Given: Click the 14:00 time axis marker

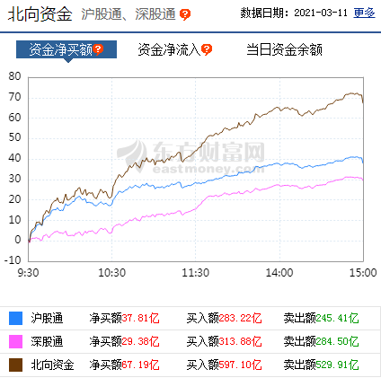Looking at the screenshot, I should tap(279, 273).
